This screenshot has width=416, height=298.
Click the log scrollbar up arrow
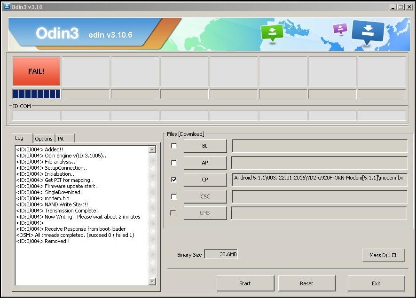(x=152, y=149)
